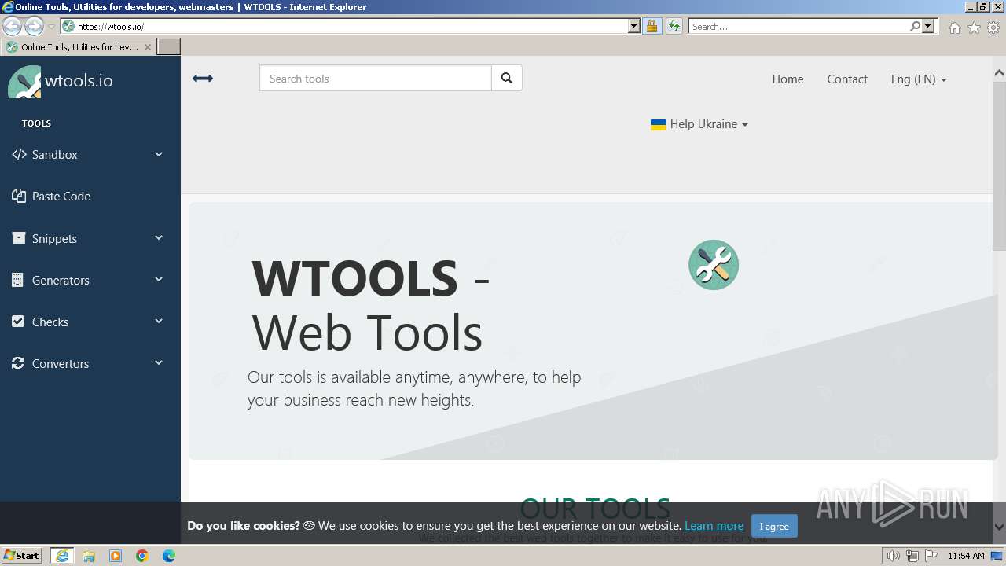Click the security lock icon in address bar

652,26
